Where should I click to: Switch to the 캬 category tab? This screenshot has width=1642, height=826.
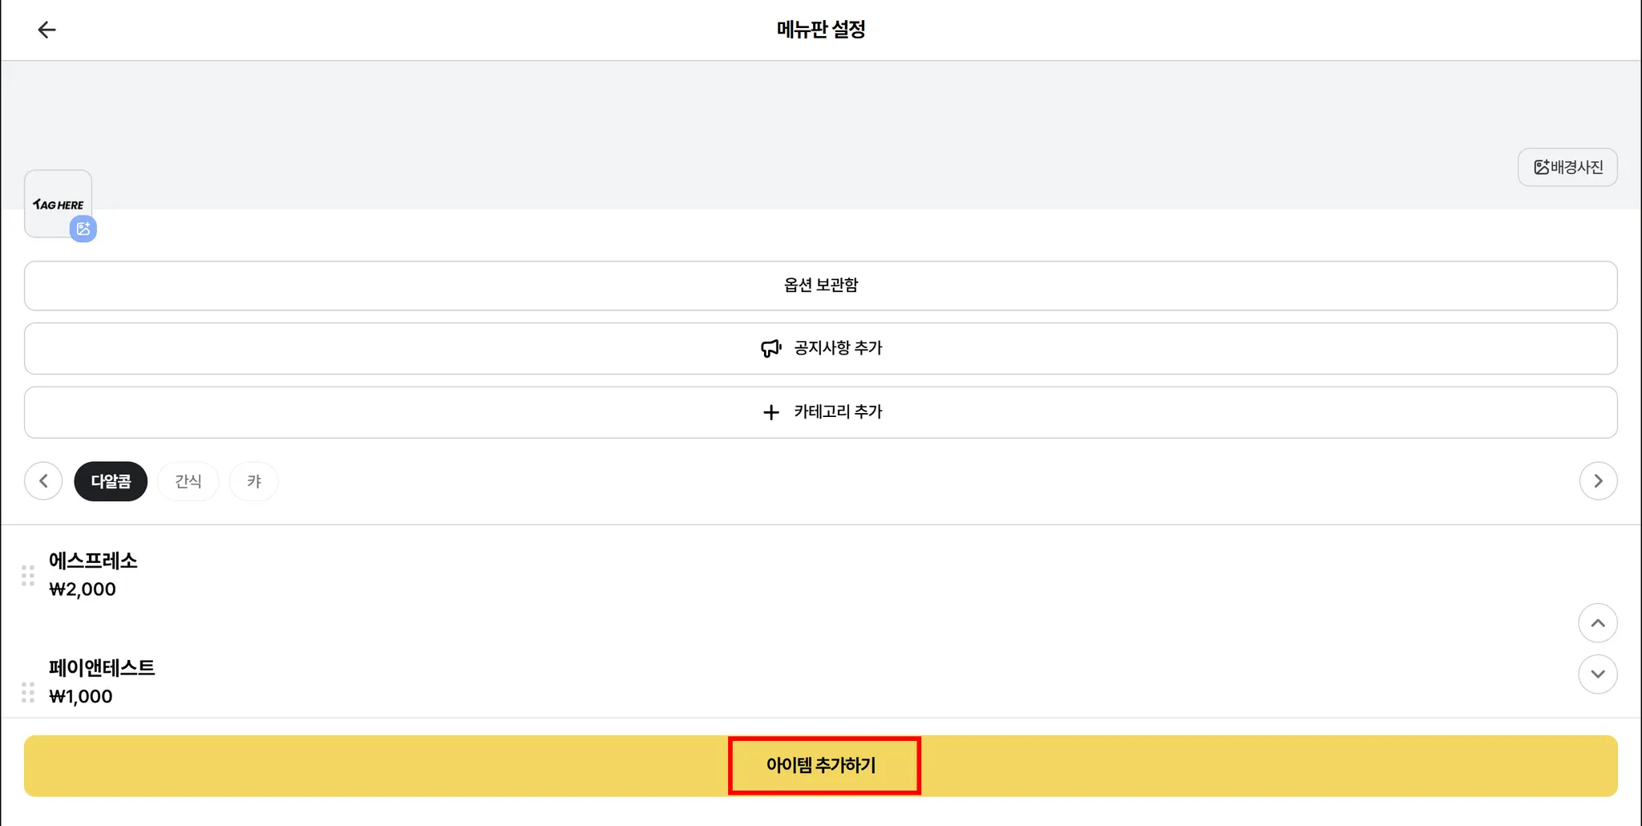point(254,481)
